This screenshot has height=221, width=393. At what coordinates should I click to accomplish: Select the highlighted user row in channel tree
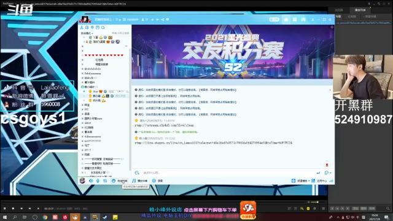coord(106,96)
